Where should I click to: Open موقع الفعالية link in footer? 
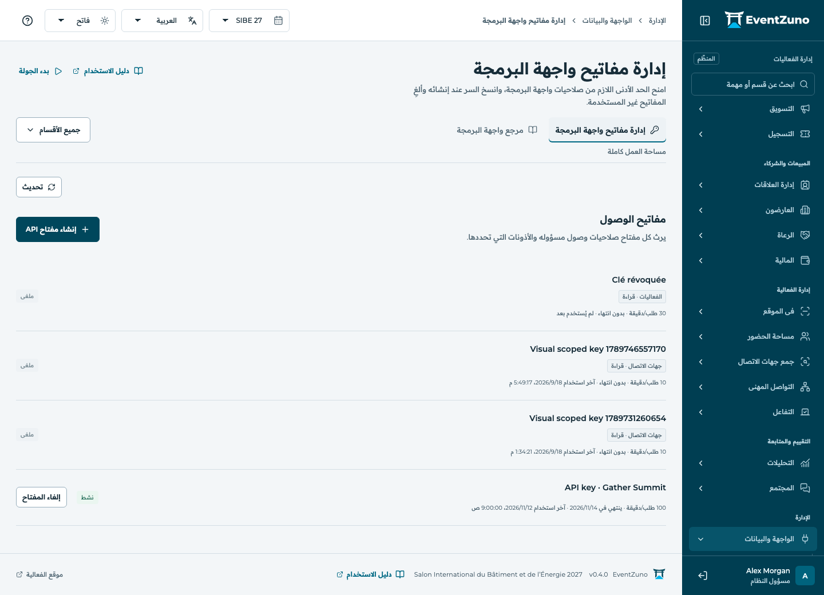(39, 574)
